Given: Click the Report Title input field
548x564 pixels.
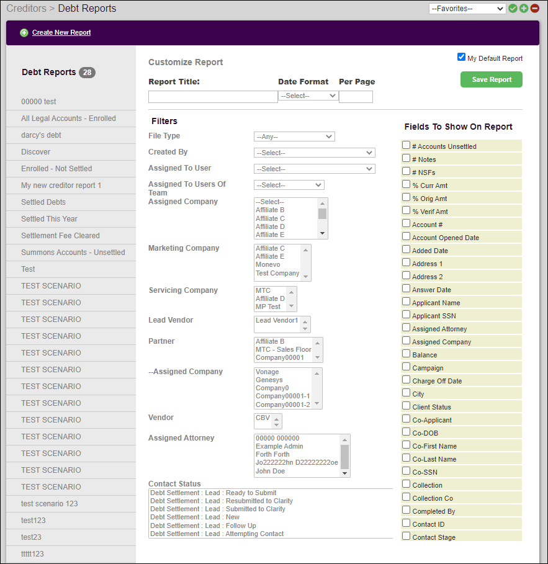Looking at the screenshot, I should tap(212, 96).
